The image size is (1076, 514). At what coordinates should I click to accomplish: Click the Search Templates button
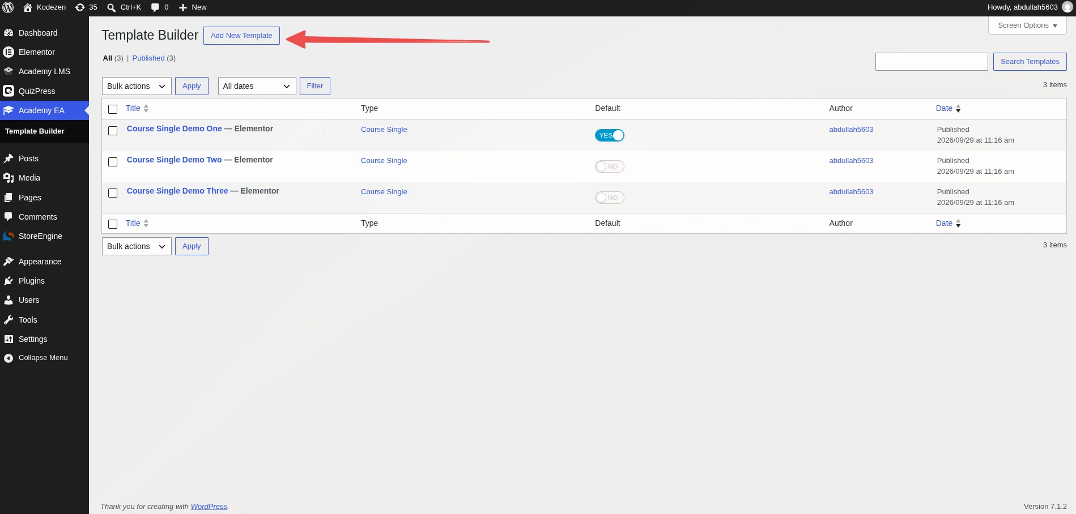pyautogui.click(x=1030, y=62)
